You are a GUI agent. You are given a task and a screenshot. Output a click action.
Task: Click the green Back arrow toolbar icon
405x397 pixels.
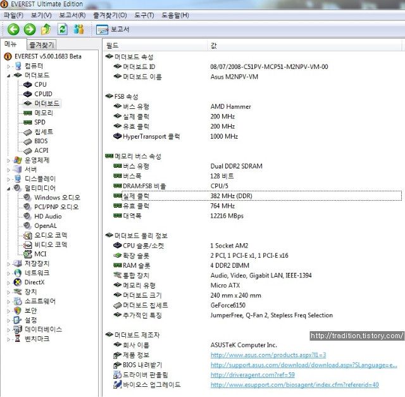coord(13,29)
